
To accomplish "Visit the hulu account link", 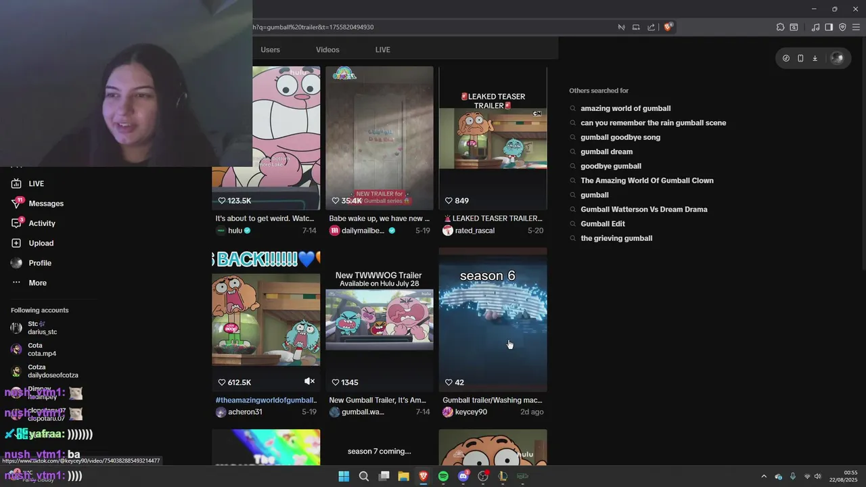I will (x=233, y=231).
